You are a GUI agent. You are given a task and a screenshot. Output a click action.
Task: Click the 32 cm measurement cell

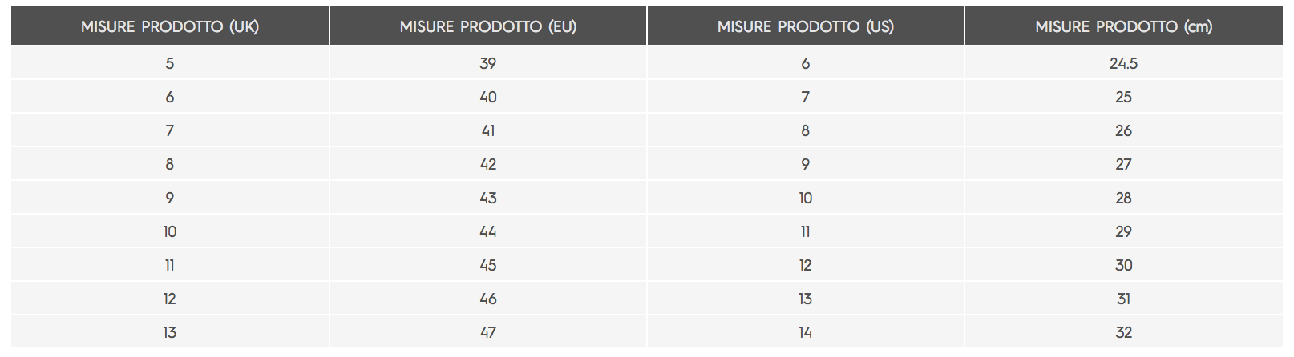pos(1124,332)
